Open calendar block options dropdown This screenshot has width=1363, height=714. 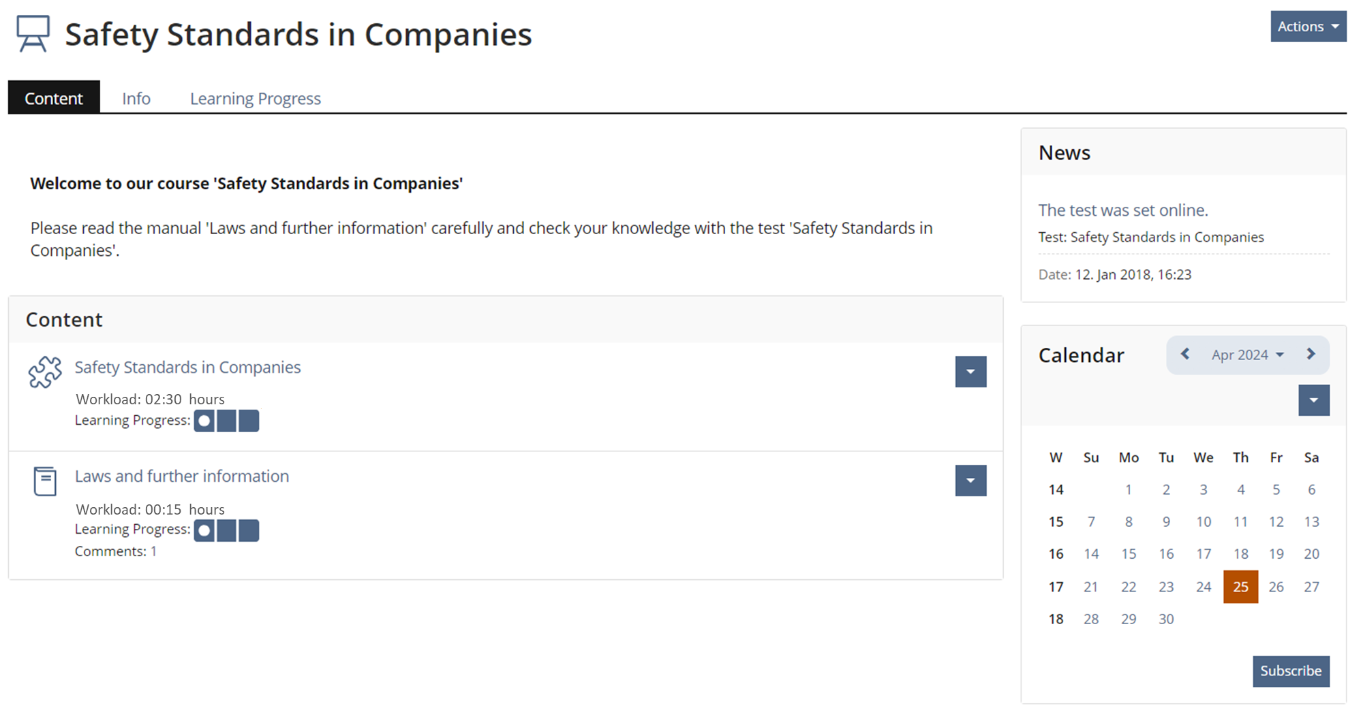[1313, 400]
